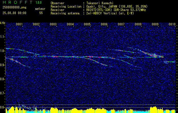Click the 0.9 kHz axis label
The image size is (178, 113).
[x=2, y=65]
